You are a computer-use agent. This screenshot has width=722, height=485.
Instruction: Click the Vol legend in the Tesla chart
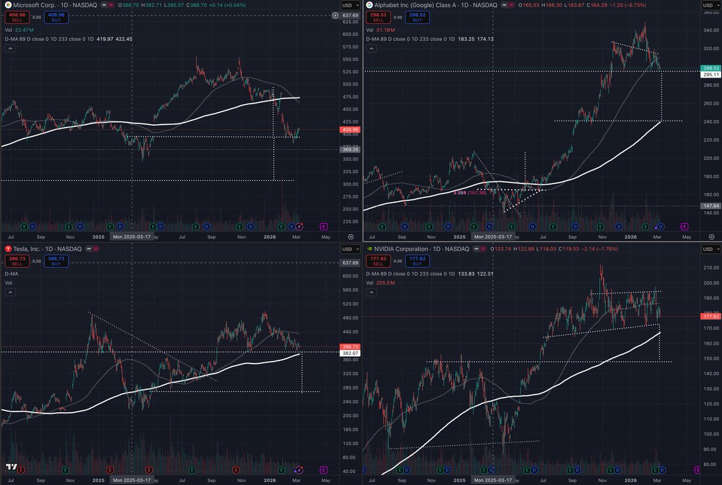[x=7, y=282]
